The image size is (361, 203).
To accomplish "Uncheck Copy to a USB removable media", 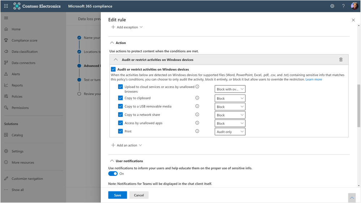I will click(120, 106).
